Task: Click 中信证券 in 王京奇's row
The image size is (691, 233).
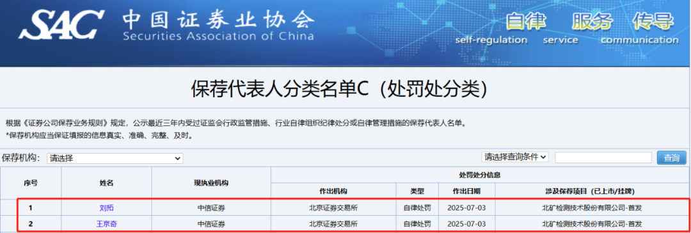Action: click(211, 224)
